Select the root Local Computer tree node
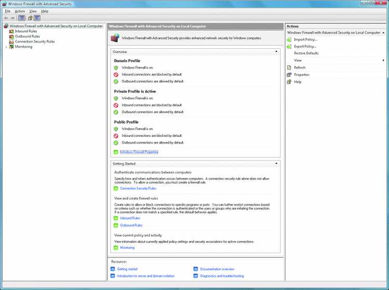The image size is (389, 290). pyautogui.click(x=56, y=26)
